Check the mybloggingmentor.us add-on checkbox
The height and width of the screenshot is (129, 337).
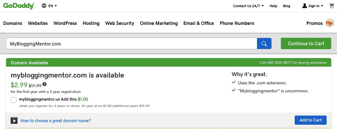point(14,100)
